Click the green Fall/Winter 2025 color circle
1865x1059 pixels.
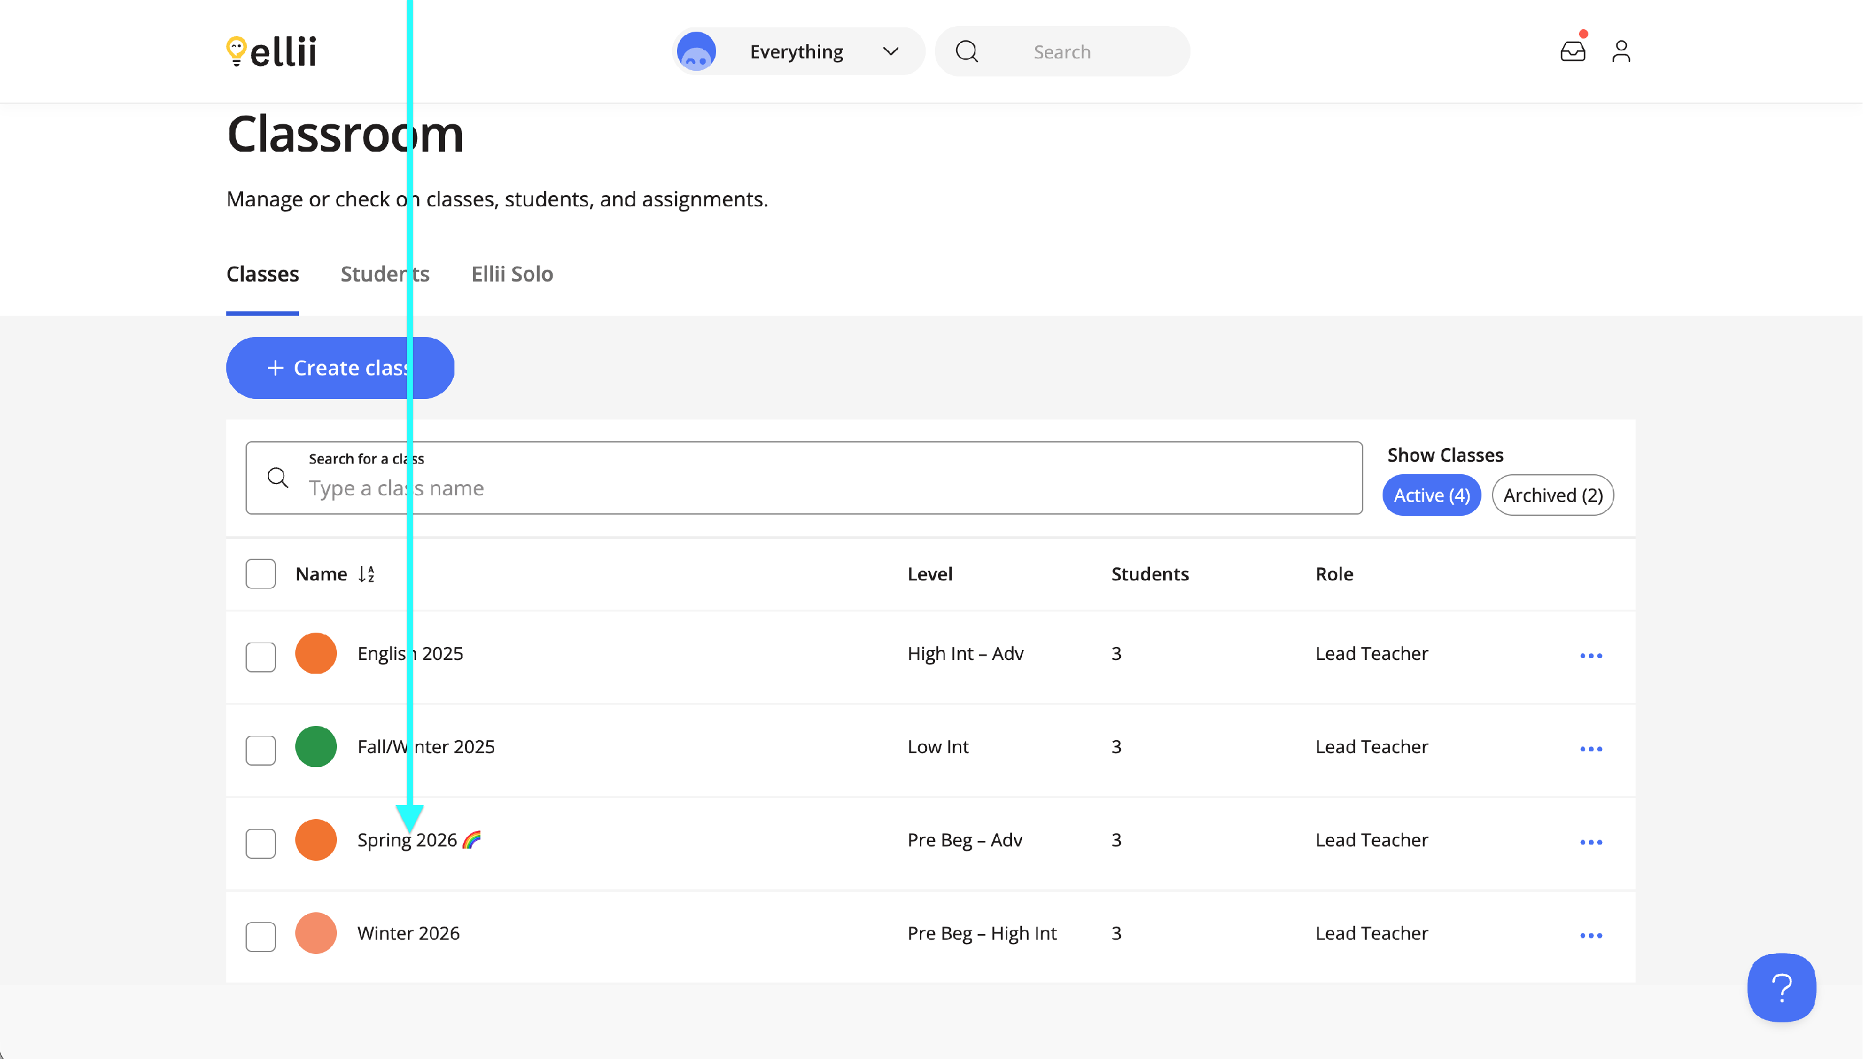[x=316, y=747]
